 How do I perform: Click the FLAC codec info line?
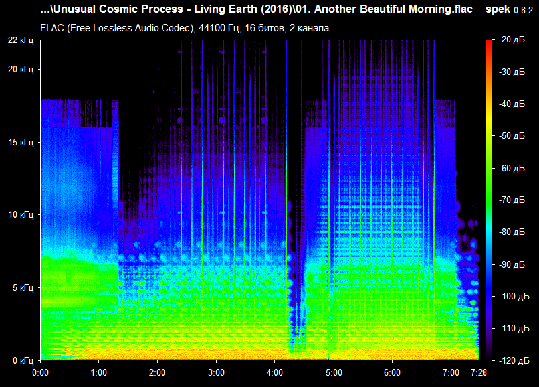point(184,28)
